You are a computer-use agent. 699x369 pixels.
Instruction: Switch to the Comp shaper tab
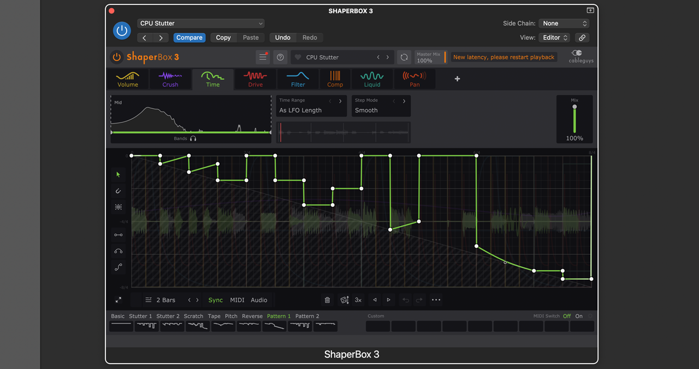click(x=335, y=79)
